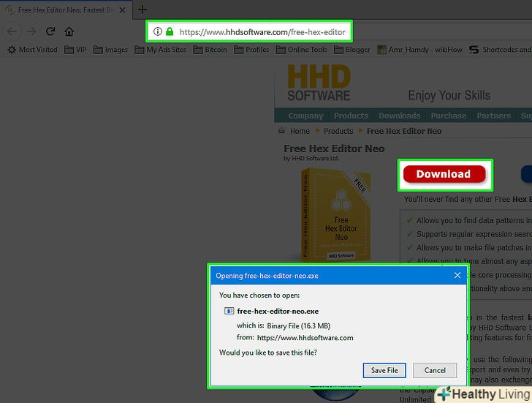Reload the page with the refresh icon
This screenshot has height=403, width=532.
(x=50, y=31)
